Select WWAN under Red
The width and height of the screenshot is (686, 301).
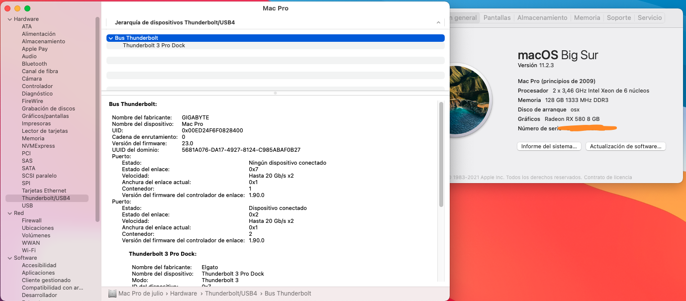31,243
